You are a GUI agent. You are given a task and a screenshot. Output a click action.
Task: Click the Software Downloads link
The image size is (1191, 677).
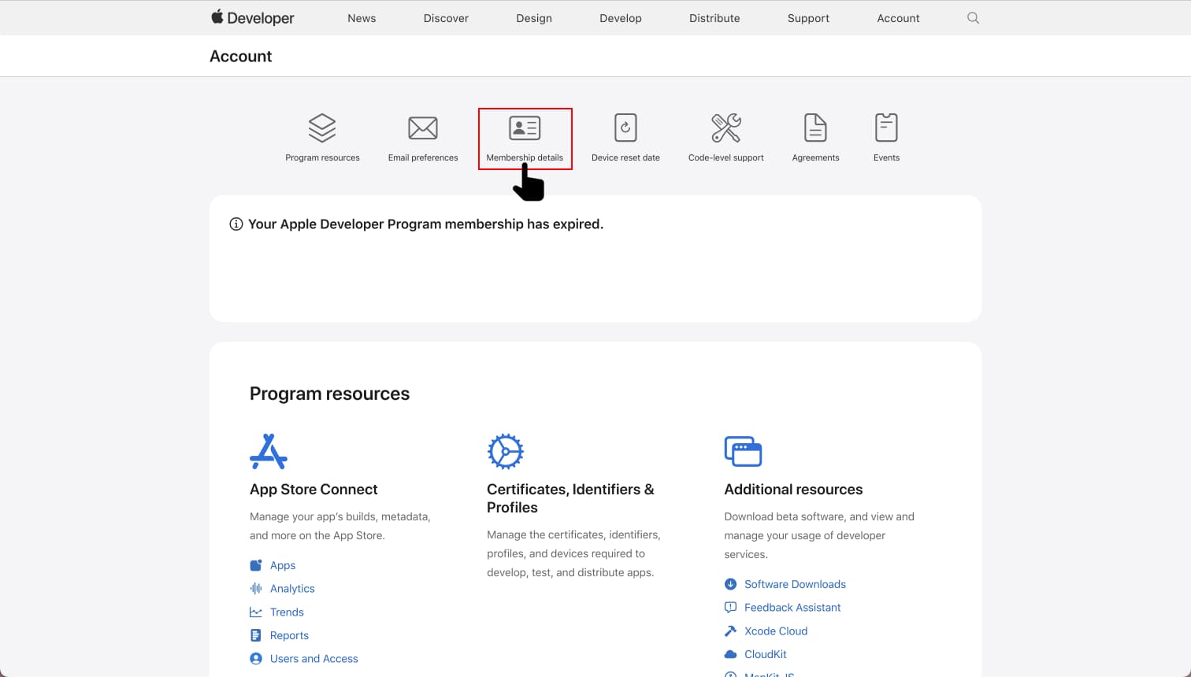tap(795, 584)
